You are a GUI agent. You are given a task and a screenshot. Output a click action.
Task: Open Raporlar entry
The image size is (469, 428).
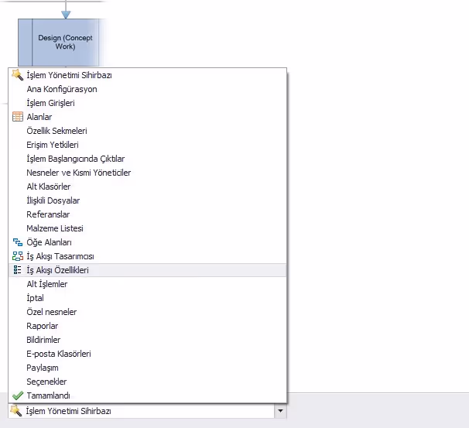148,326
